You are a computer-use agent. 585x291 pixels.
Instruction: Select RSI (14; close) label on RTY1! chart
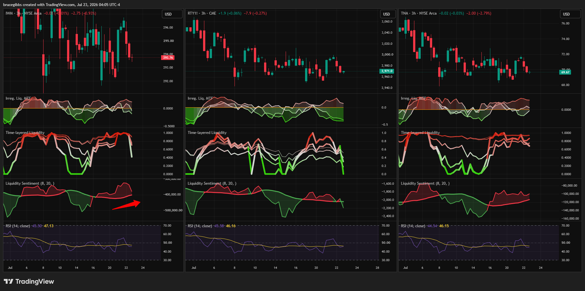(200, 226)
